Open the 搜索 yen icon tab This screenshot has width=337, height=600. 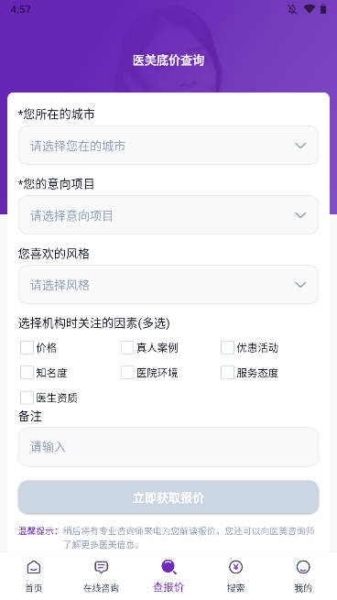[x=235, y=567]
